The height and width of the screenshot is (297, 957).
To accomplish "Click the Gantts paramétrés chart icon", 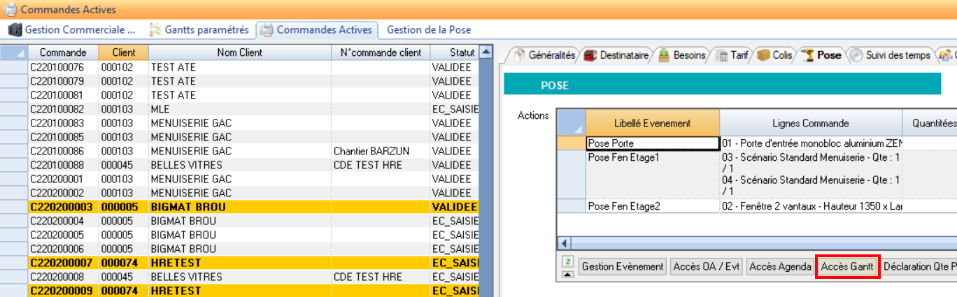I will (156, 30).
